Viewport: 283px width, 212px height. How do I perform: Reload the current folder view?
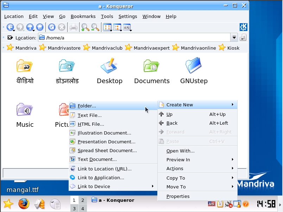click(52, 27)
